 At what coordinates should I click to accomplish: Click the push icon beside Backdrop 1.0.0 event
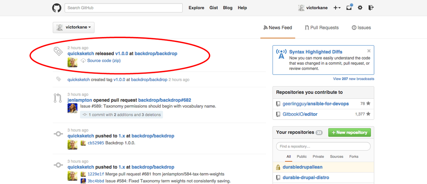[x=58, y=134]
